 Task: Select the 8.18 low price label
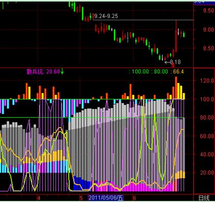tap(175, 62)
